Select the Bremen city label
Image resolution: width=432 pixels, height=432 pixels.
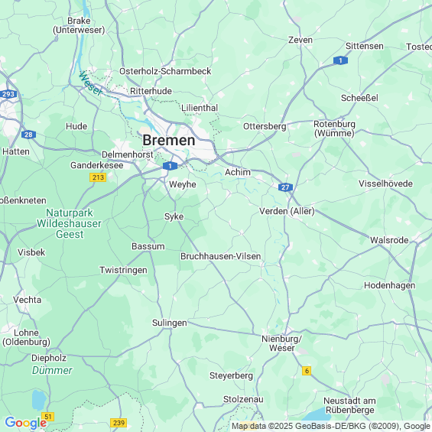click(x=169, y=140)
